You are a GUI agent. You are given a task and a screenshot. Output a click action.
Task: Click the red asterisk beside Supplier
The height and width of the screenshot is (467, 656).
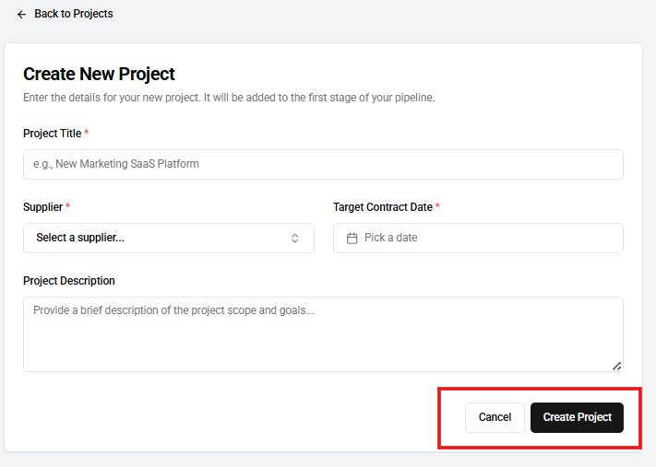[68, 207]
